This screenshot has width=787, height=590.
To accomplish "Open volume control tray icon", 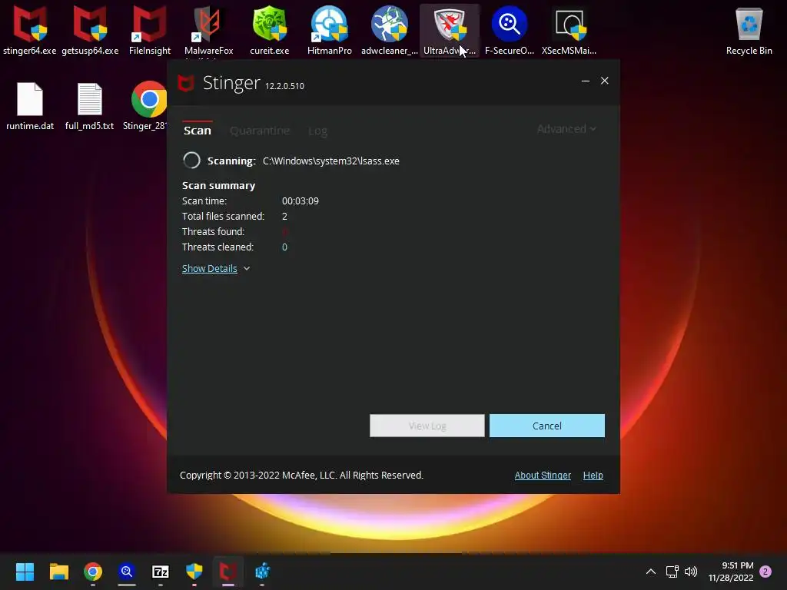I will (691, 572).
